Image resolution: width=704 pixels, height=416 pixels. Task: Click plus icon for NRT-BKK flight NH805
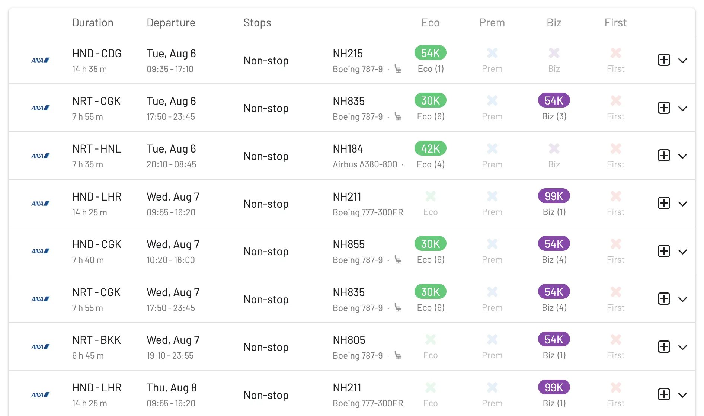(664, 347)
